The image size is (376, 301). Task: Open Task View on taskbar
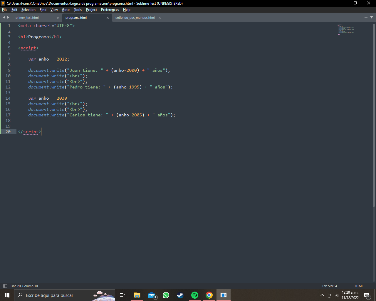[x=122, y=295]
